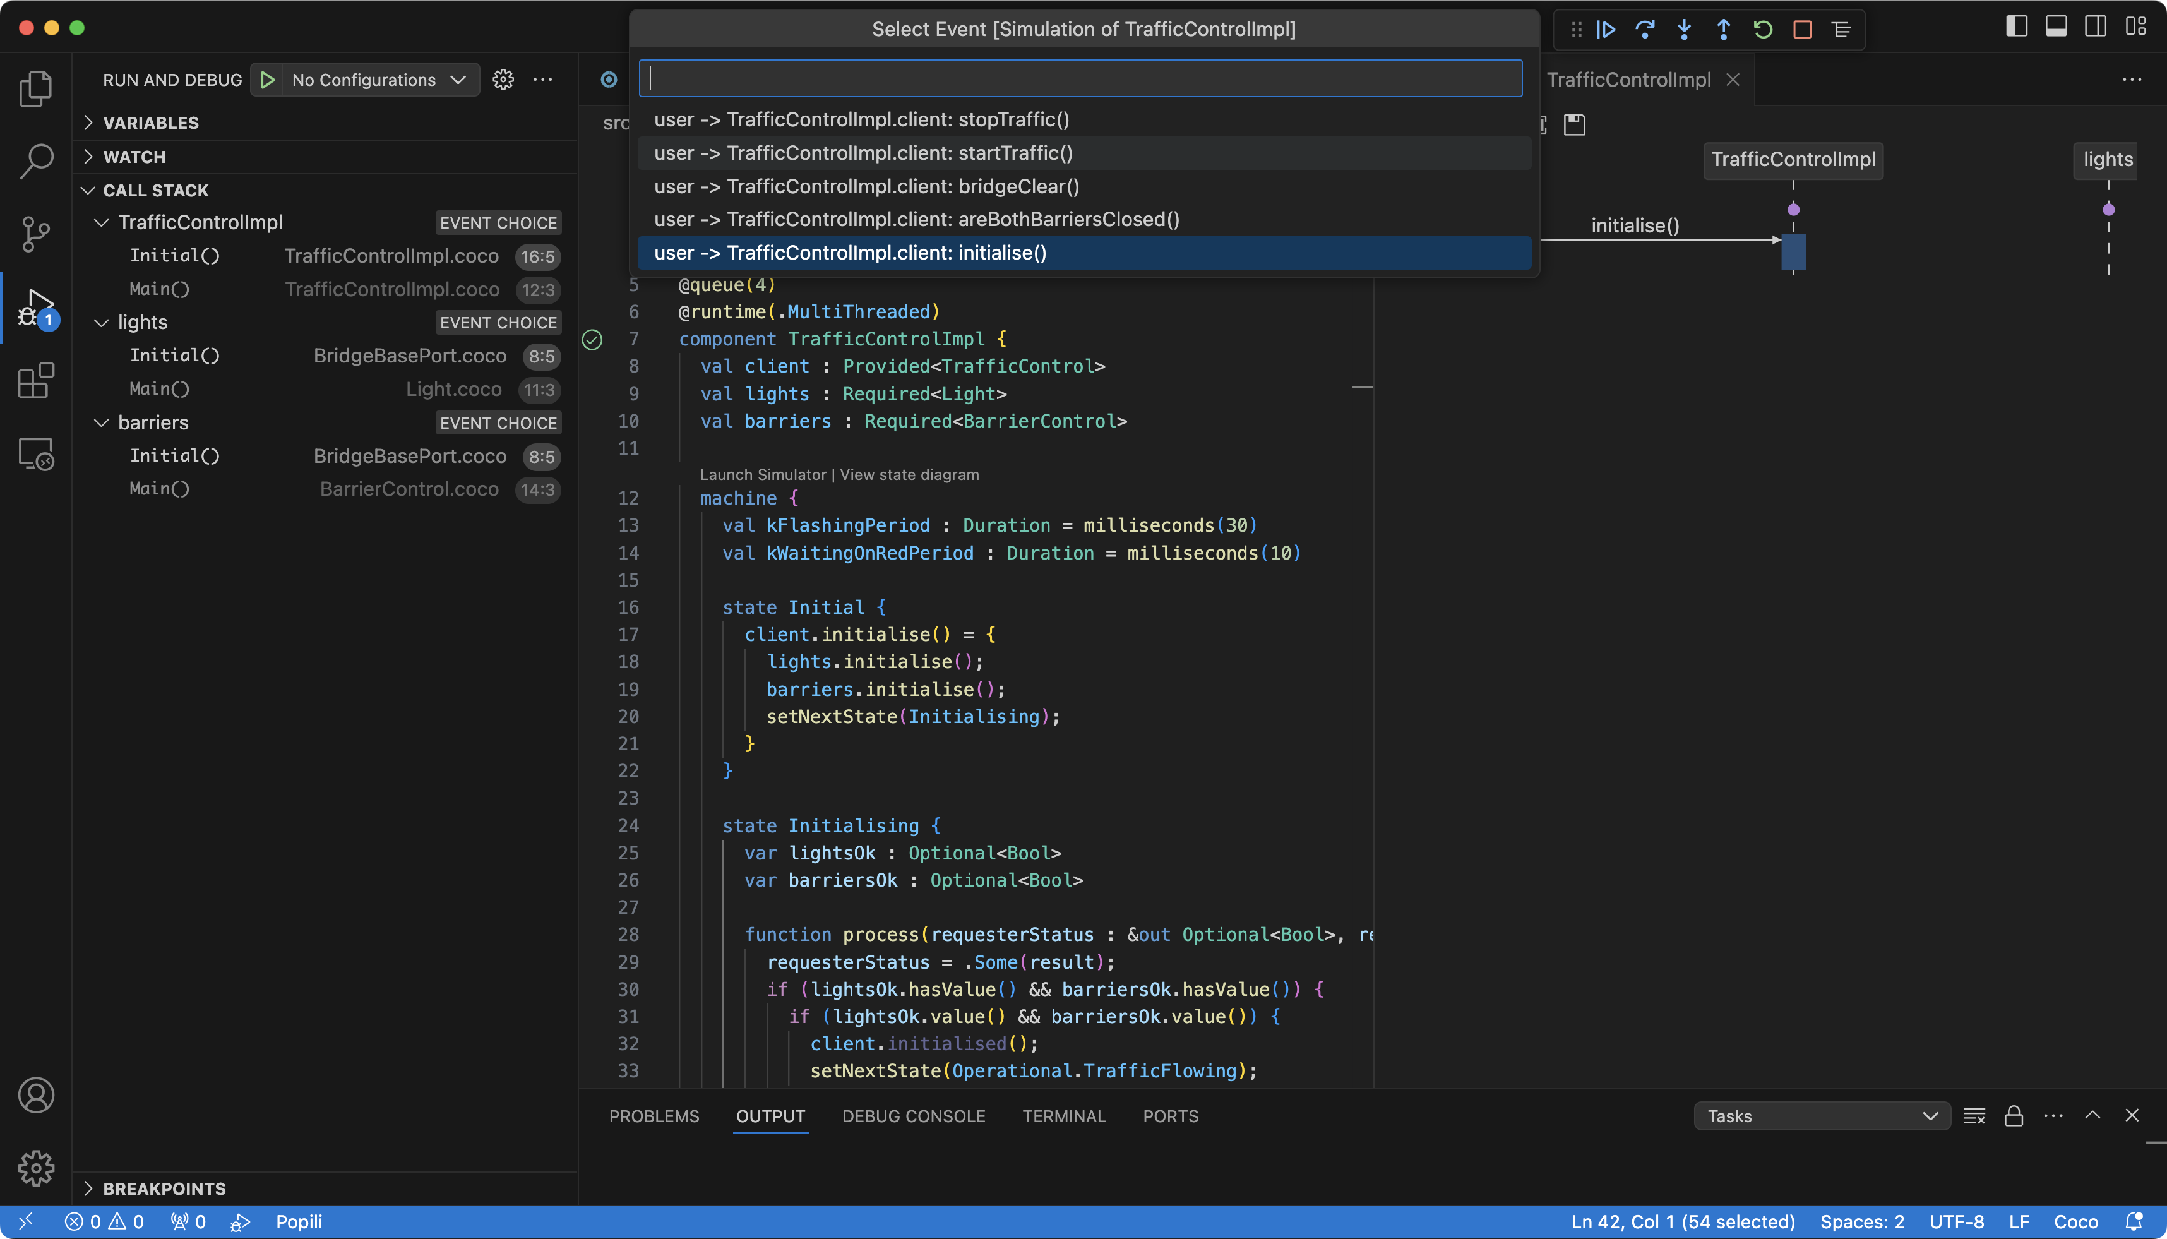The image size is (2167, 1239).
Task: Change language mode Coco in status bar
Action: tap(2075, 1221)
